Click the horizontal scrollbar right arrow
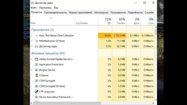Viewport: 187px width, 105px height. click(x=153, y=103)
